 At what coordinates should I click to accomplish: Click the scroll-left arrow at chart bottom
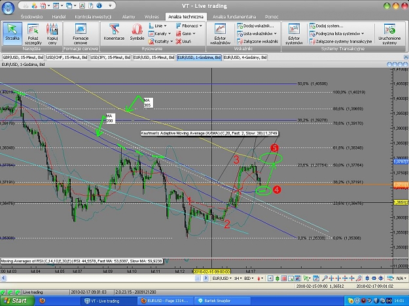(x=3, y=278)
